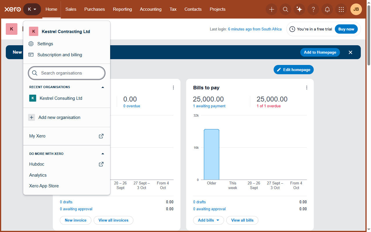Open the Accounting menu
This screenshot has width=371, height=232.
[151, 9]
